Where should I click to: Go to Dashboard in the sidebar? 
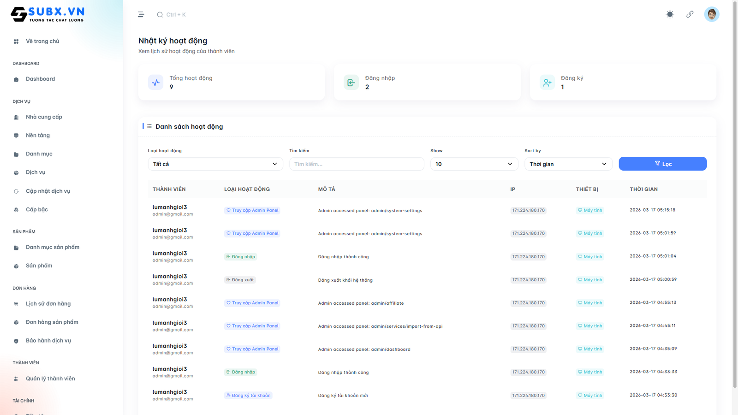pyautogui.click(x=40, y=79)
